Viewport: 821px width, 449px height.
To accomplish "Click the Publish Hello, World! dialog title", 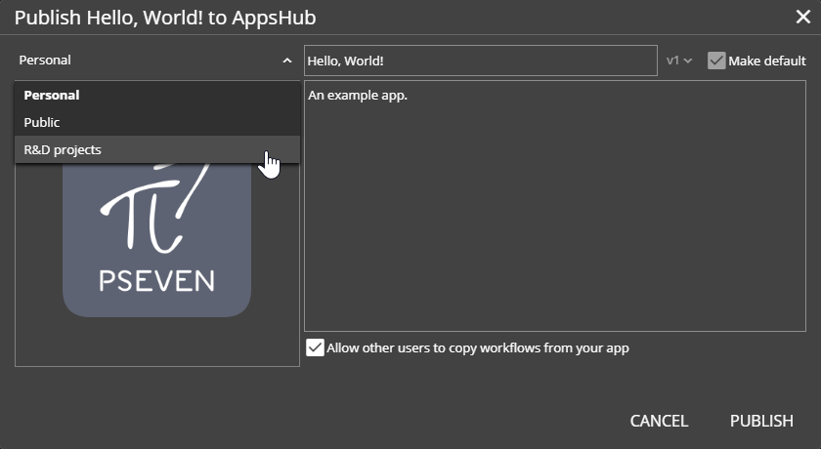I will click(165, 17).
